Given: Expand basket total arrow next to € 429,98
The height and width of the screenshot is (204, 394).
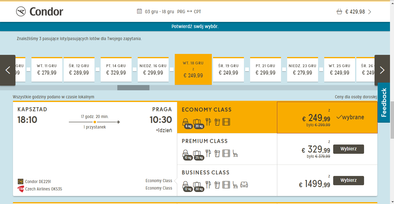Looking at the screenshot, I should pos(370,12).
